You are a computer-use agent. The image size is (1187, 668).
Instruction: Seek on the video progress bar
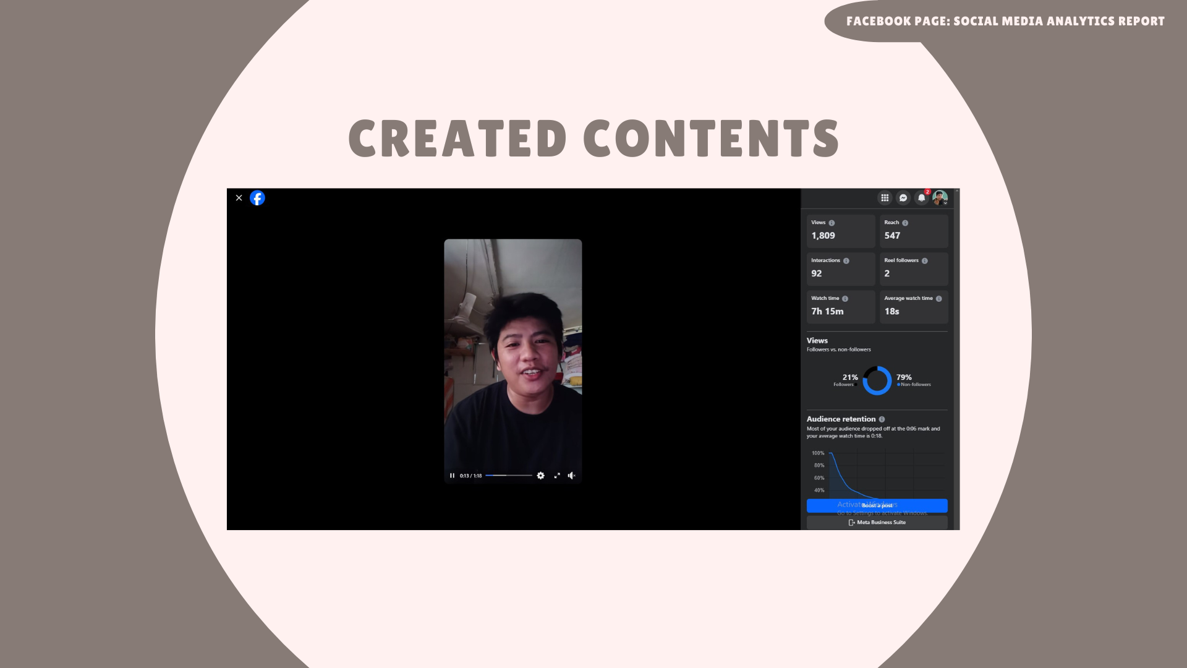click(508, 476)
